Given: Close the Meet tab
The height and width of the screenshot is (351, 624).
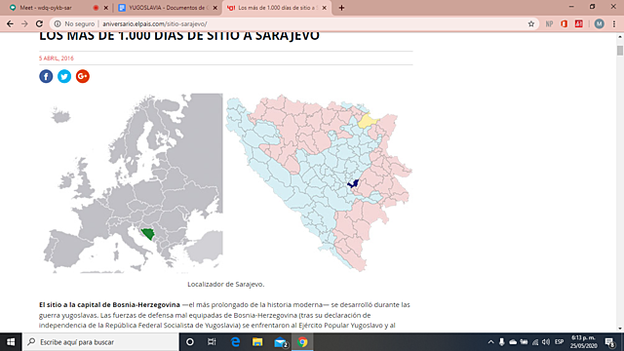Looking at the screenshot, I should tap(106, 8).
